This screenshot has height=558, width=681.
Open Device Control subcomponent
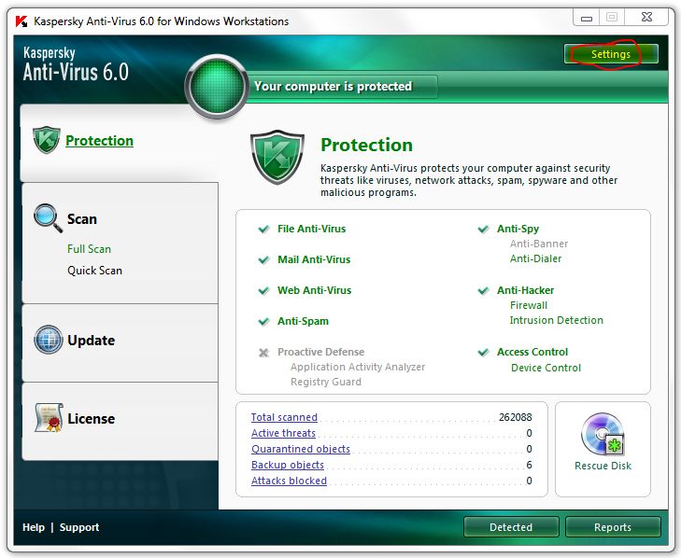(x=546, y=368)
